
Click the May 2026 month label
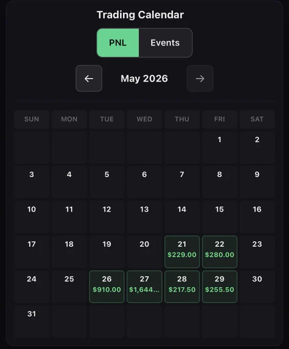coord(144,79)
